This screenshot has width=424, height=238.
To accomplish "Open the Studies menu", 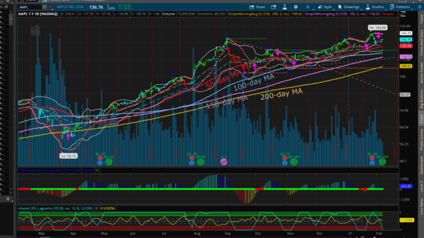I will coord(375,7).
